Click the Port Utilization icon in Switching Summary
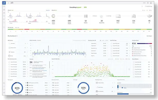The image size is (158, 100). point(97,91)
